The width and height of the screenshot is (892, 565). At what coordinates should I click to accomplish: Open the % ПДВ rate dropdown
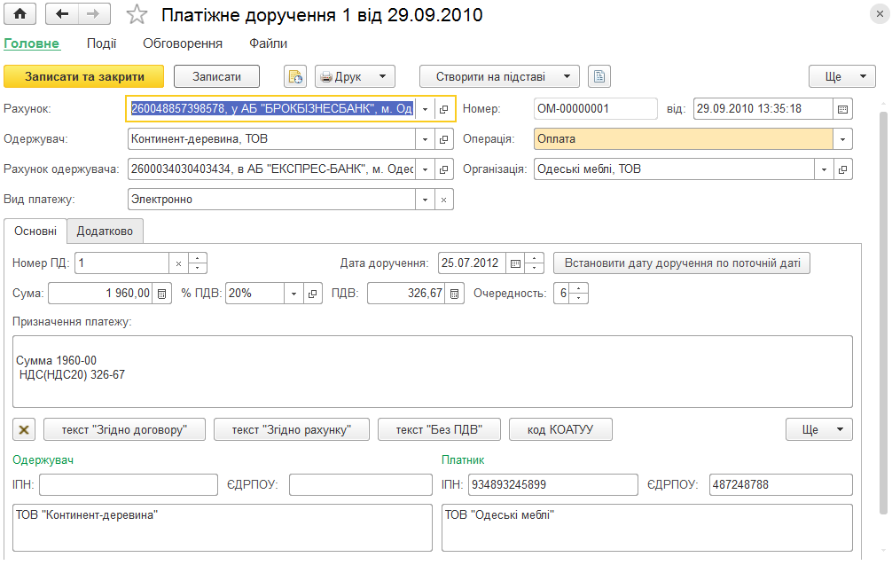coord(293,294)
